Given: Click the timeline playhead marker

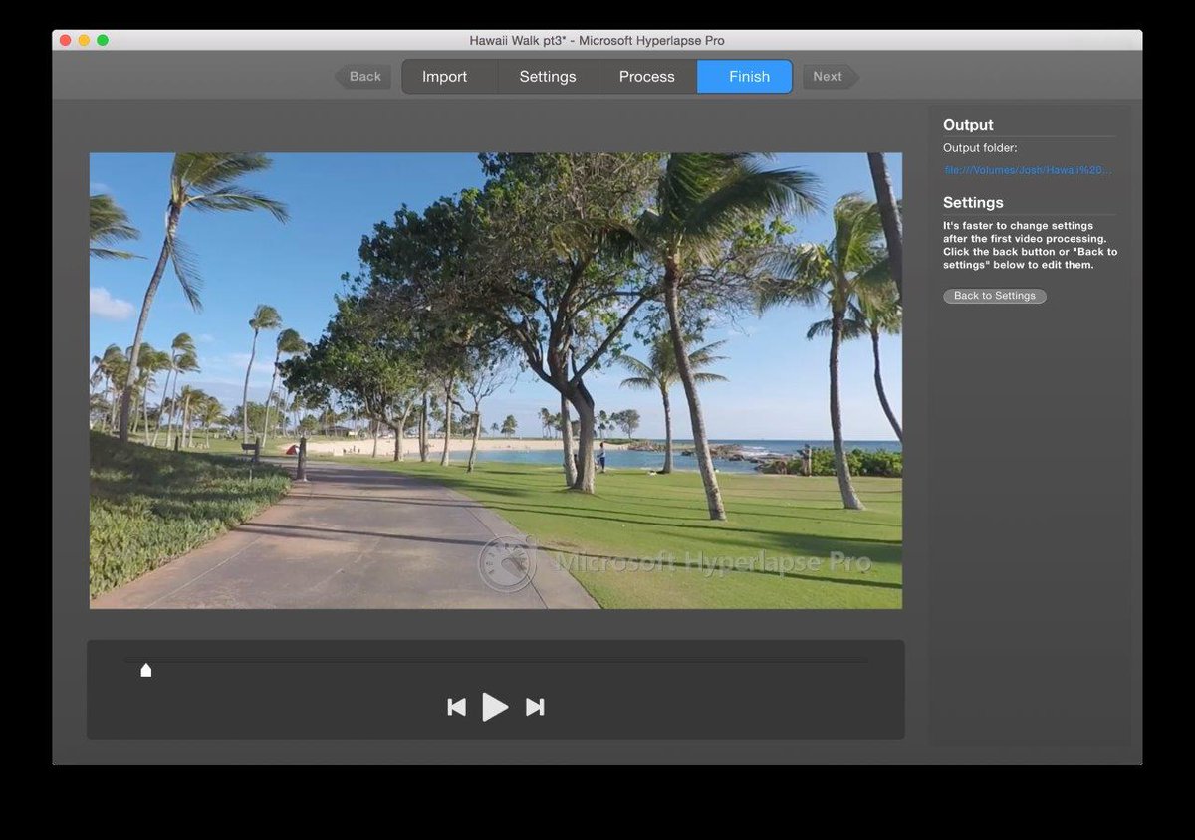Looking at the screenshot, I should [x=146, y=670].
